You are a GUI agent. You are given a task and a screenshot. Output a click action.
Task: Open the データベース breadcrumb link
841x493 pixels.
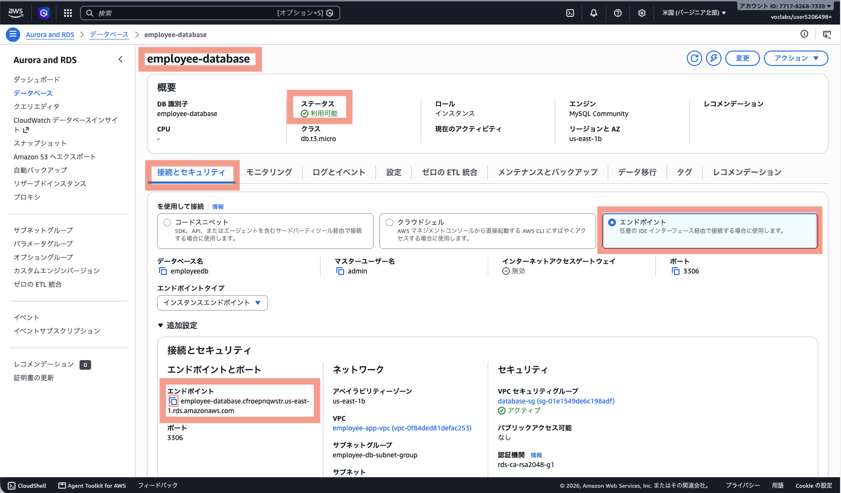click(109, 35)
